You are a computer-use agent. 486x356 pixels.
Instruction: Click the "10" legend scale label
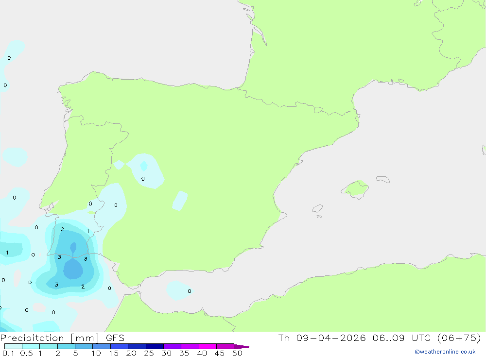point(96,353)
